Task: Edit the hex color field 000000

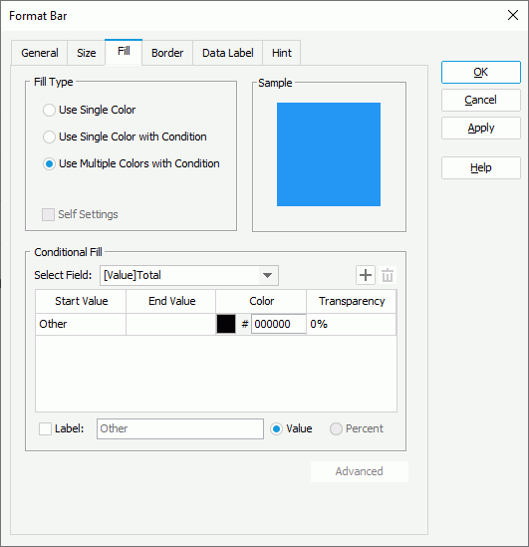Action: tap(278, 324)
